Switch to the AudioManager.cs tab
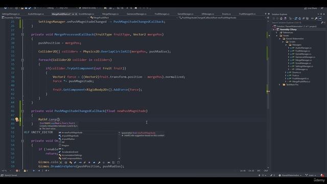327x184 pixels. [x=36, y=14]
